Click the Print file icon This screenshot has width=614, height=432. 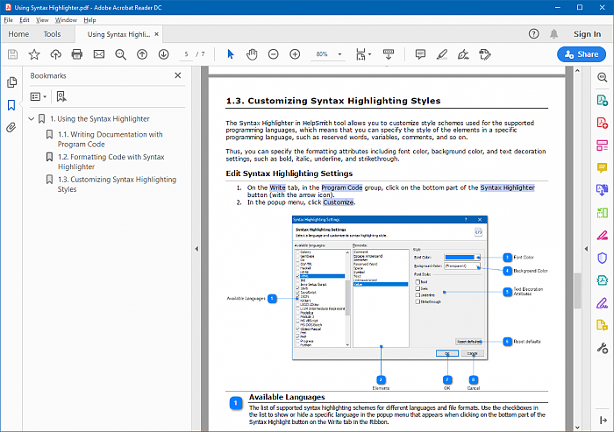click(76, 54)
